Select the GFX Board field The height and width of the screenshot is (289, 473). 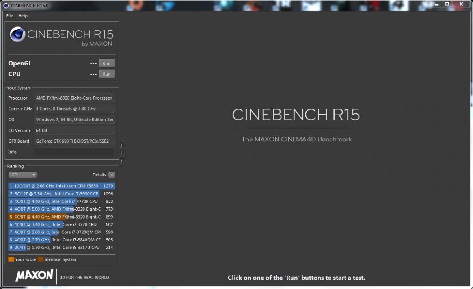74,141
